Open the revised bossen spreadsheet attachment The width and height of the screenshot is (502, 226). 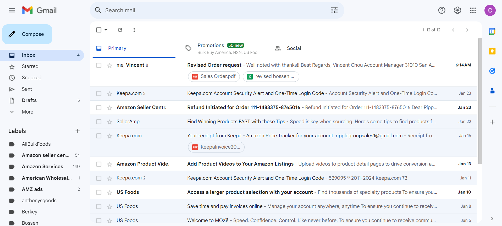pyautogui.click(x=271, y=76)
